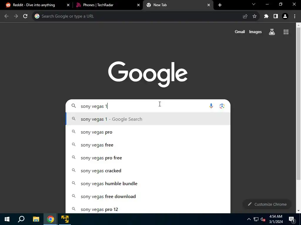Open the Chrome profile avatar
This screenshot has width=301, height=225.
(285, 16)
